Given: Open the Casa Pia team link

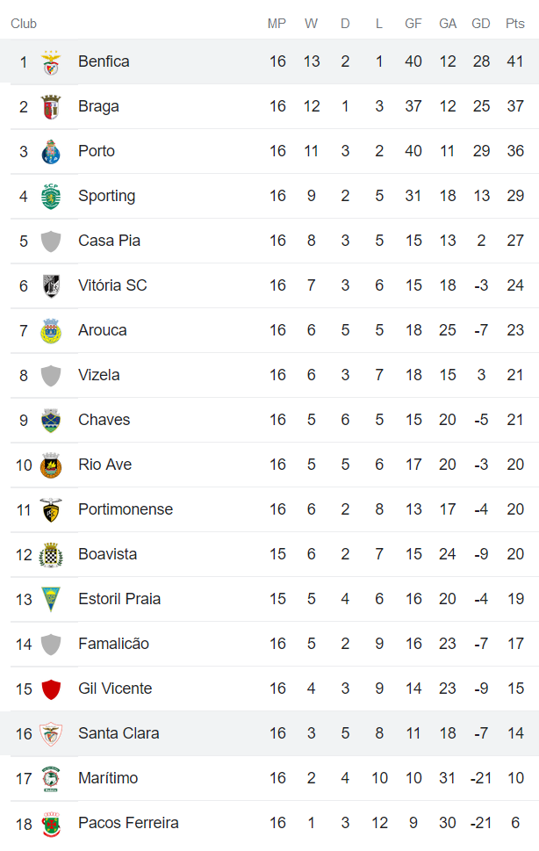Looking at the screenshot, I should tap(109, 241).
